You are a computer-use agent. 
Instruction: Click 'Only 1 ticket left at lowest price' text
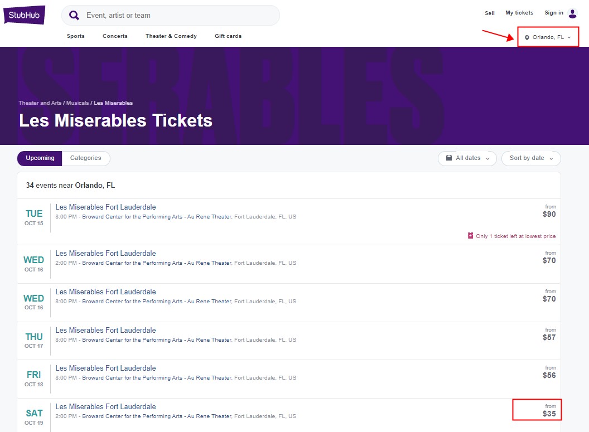click(516, 236)
